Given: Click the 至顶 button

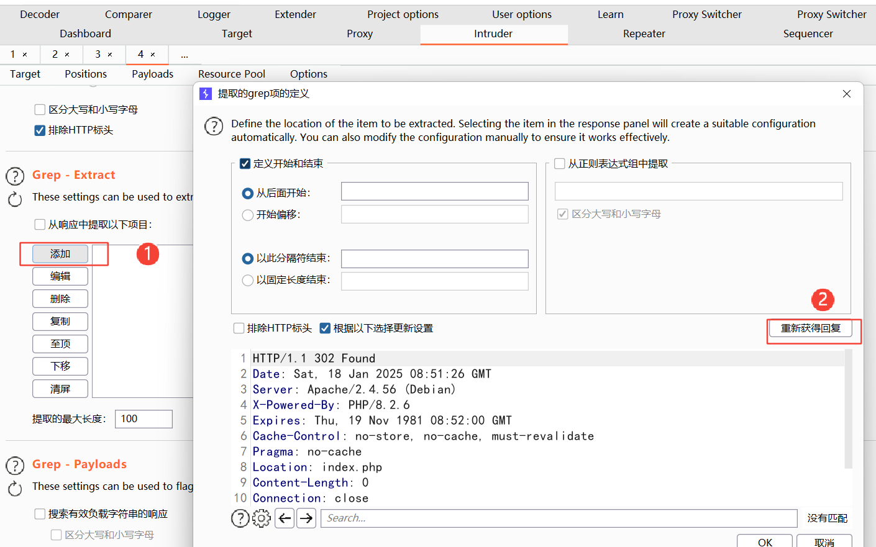Looking at the screenshot, I should [x=60, y=344].
